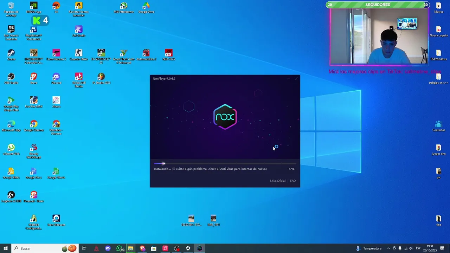This screenshot has width=450, height=253.
Task: Select the Brave browser desktop icon
Action: pyautogui.click(x=34, y=79)
